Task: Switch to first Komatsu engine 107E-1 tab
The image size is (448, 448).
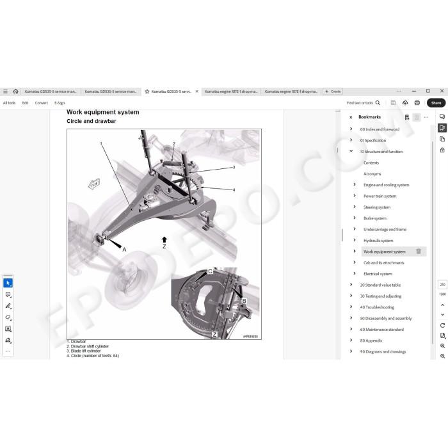Action: click(231, 92)
